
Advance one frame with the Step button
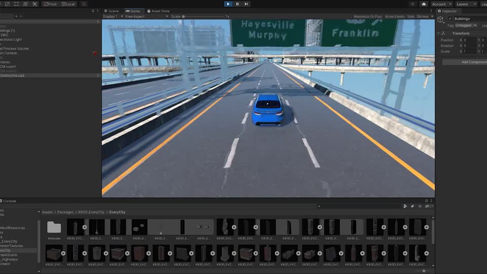pyautogui.click(x=247, y=4)
